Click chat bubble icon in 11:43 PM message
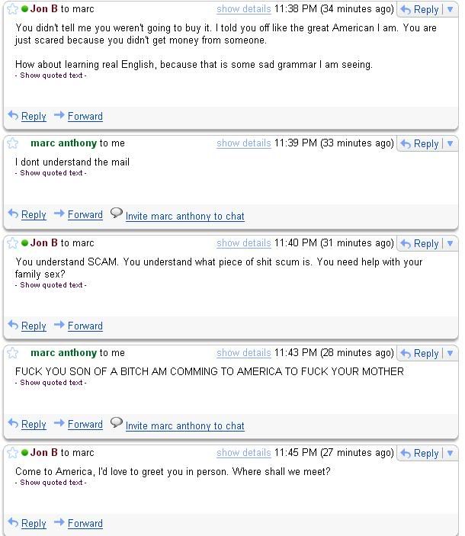The image size is (465, 536). point(116,423)
